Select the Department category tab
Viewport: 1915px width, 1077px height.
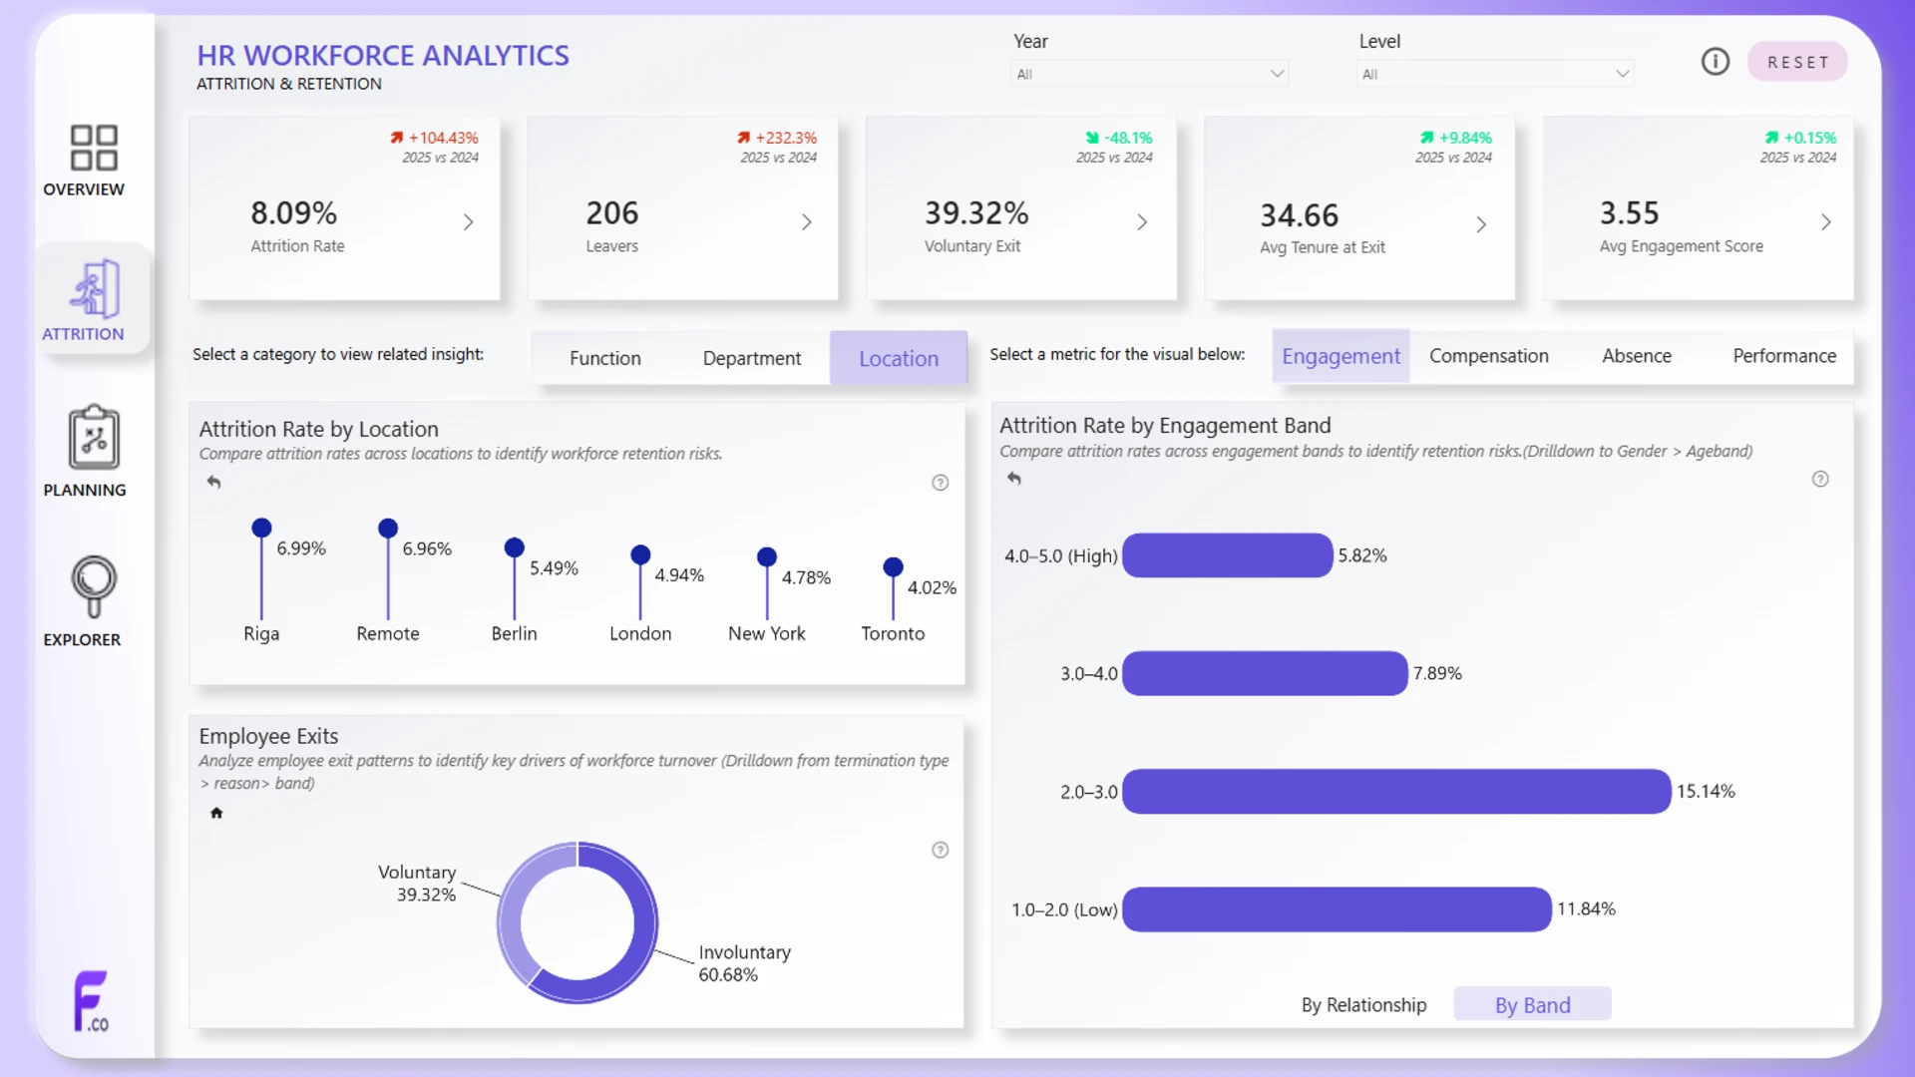pyautogui.click(x=751, y=358)
